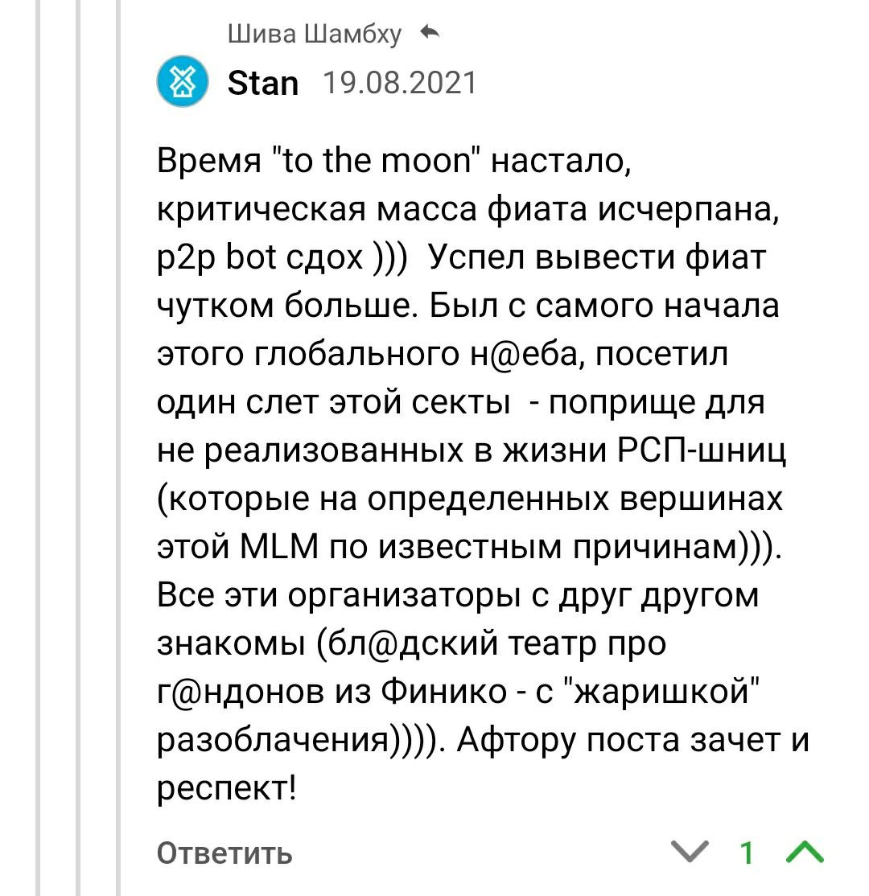Viewport: 869px width, 896px height.
Task: Upvote Stan's comment with the green arrow
Action: pyautogui.click(x=805, y=852)
